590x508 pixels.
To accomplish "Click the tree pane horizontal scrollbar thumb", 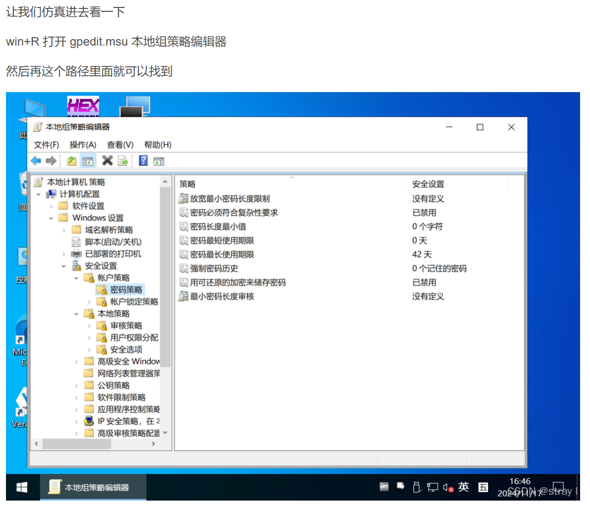I will pos(76,444).
